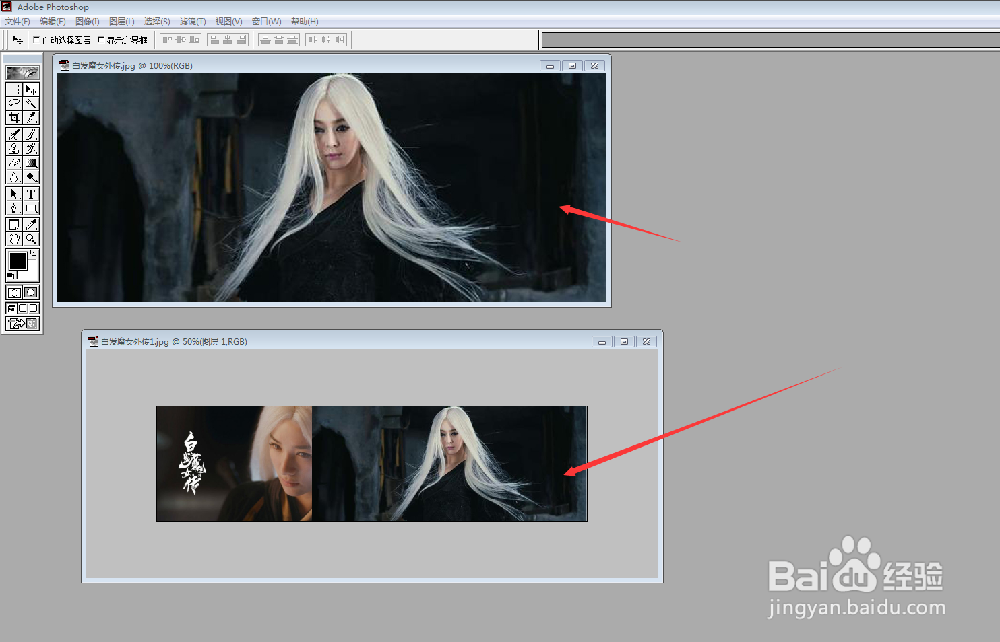
Task: Select the Pen tool
Action: [14, 208]
